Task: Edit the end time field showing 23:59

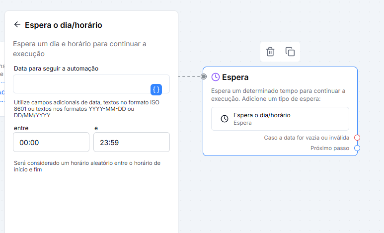Action: (x=132, y=142)
